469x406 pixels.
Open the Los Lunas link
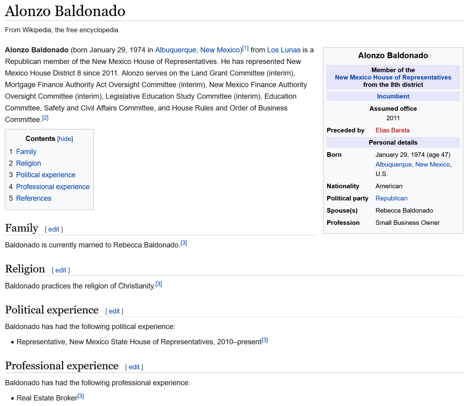284,50
